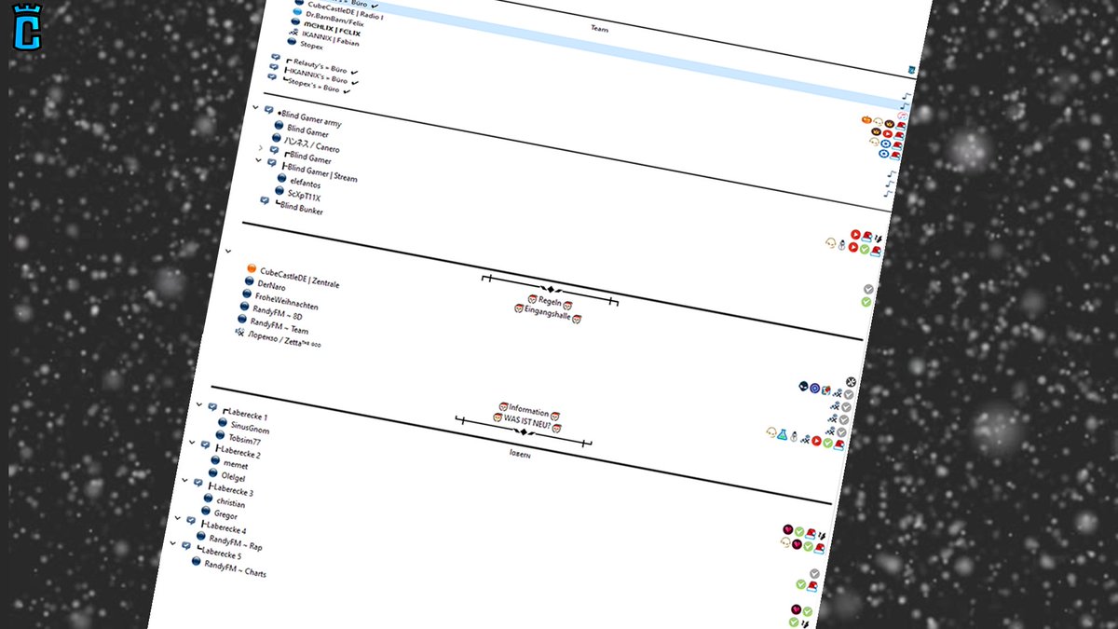This screenshot has width=1118, height=629.
Task: Select user Gregor
Action: pyautogui.click(x=225, y=514)
